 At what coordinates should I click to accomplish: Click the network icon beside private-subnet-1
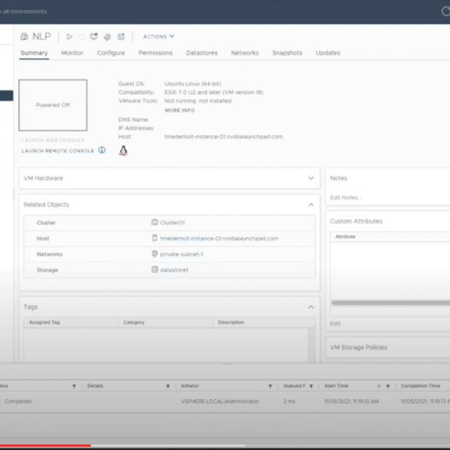point(155,254)
